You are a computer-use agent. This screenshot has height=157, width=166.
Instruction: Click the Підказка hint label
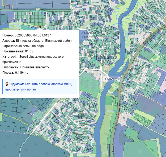tap(17, 84)
